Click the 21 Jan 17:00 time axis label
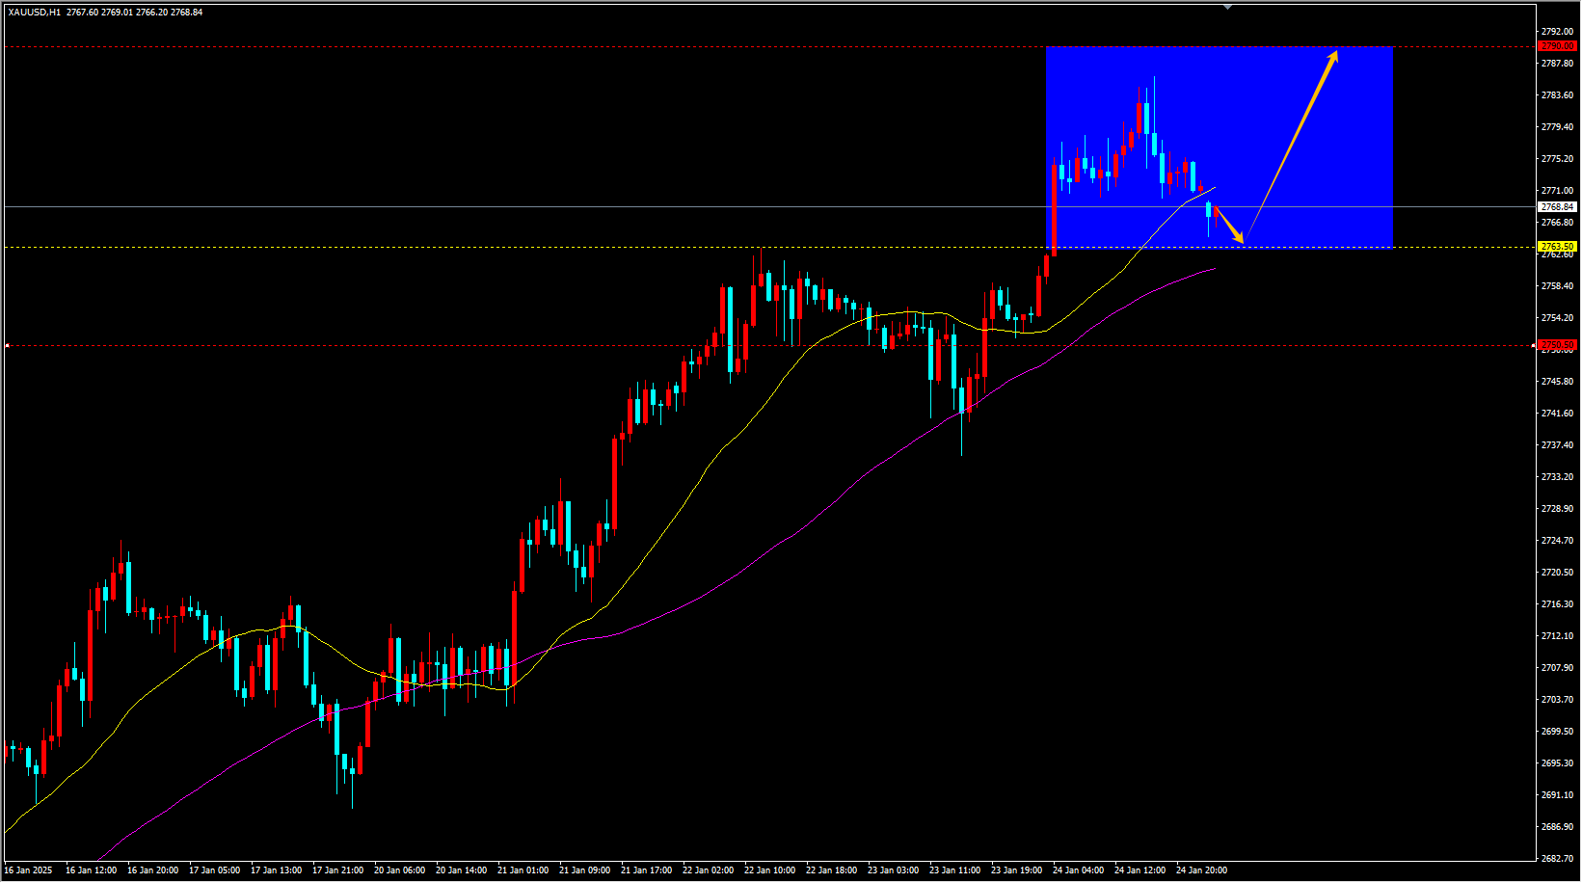Screen dimensions: 1582x883 [x=646, y=870]
